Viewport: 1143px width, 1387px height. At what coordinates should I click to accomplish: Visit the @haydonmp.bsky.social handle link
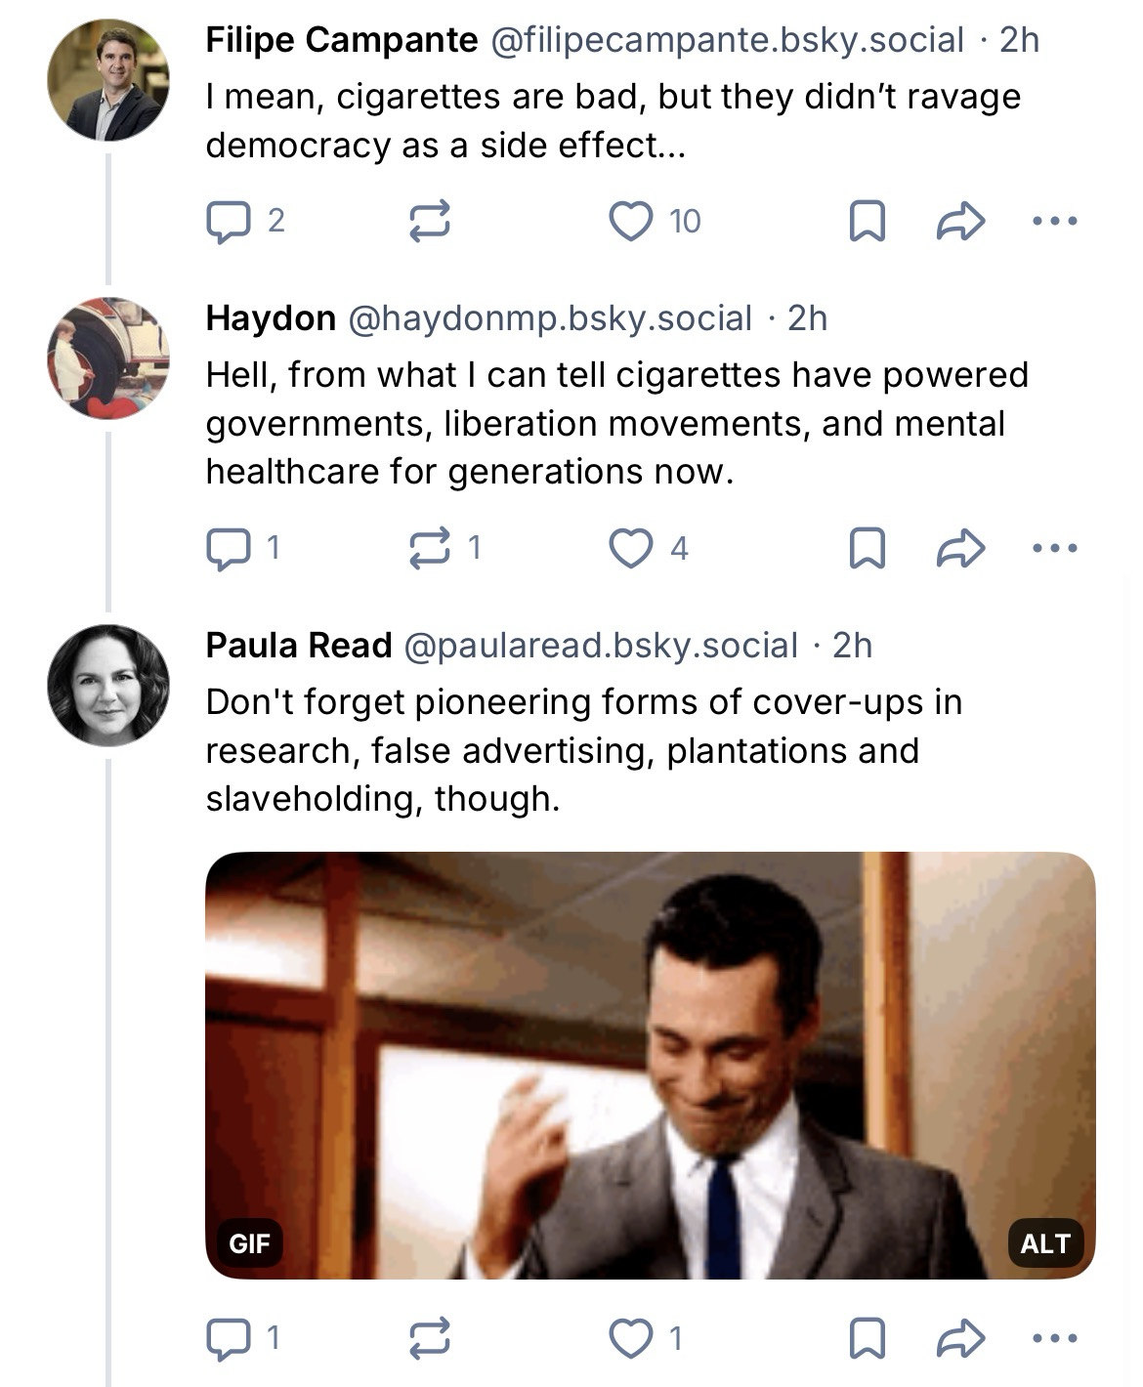550,318
